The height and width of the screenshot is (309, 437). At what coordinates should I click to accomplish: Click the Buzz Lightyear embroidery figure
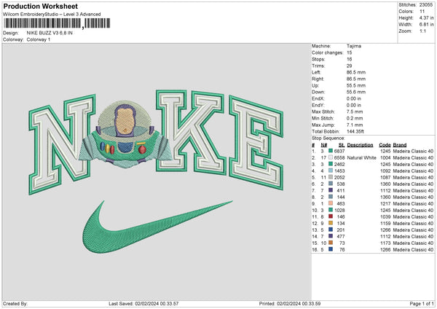point(125,135)
